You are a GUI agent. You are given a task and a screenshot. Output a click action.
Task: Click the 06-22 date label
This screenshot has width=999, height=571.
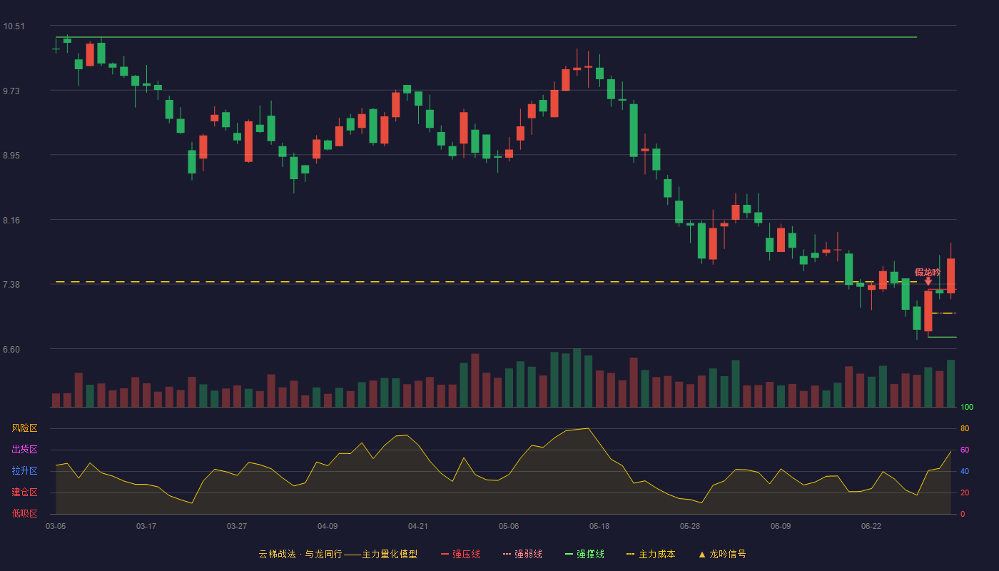[x=871, y=526]
